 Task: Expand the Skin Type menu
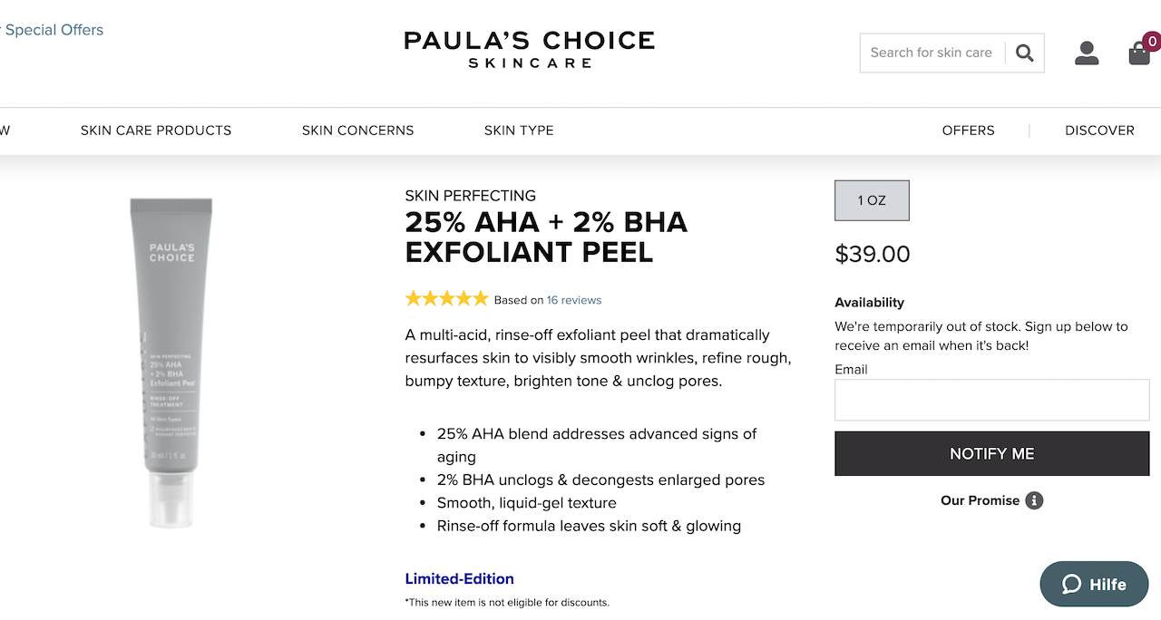point(519,131)
